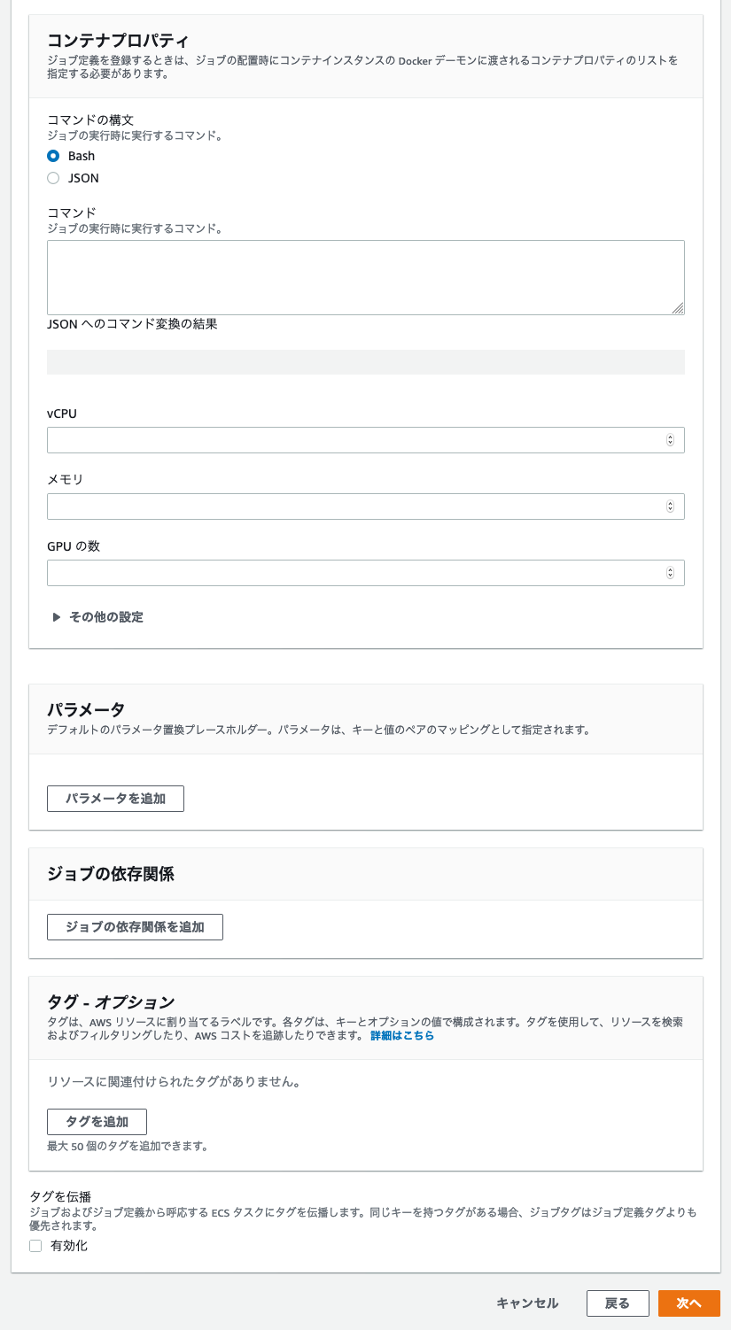Click the パラメータ section heading
Screen dimensions: 731x1330
86,709
